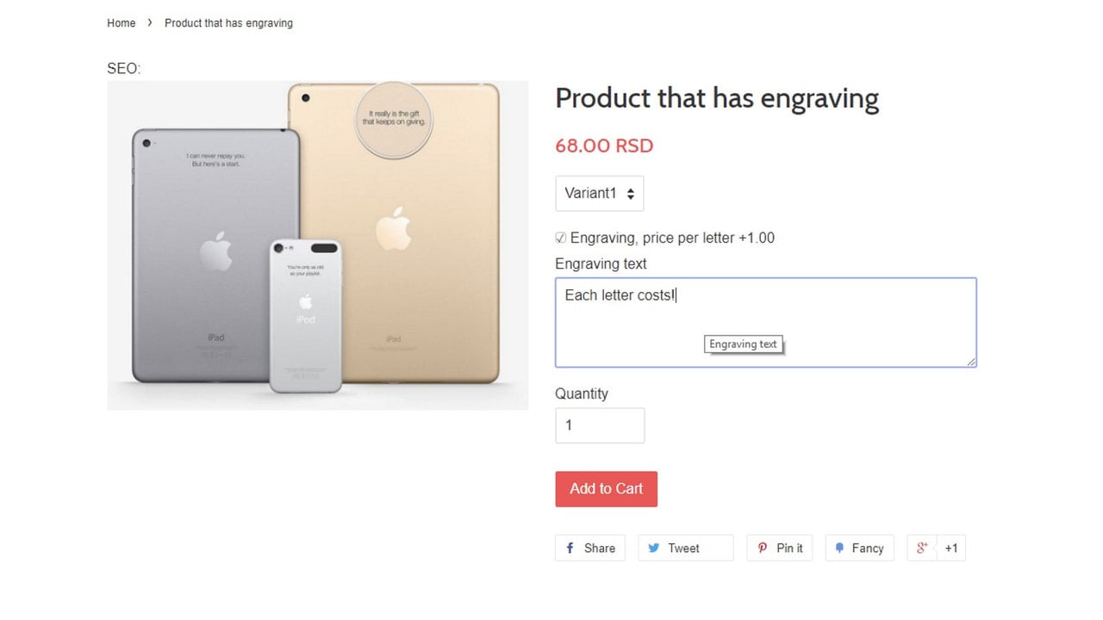Screen dimensions: 1103x620
Task: Click the engraving textarea resize handle
Action: 971,363
